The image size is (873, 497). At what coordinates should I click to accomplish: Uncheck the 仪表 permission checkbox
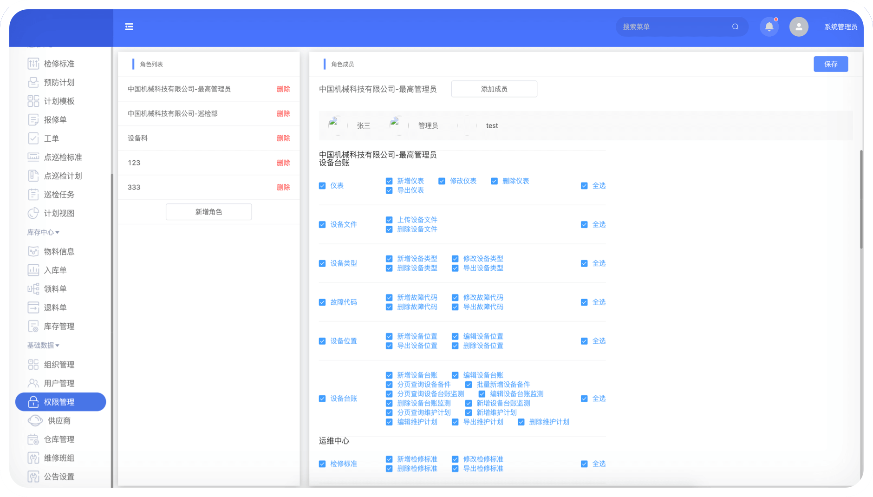tap(322, 186)
